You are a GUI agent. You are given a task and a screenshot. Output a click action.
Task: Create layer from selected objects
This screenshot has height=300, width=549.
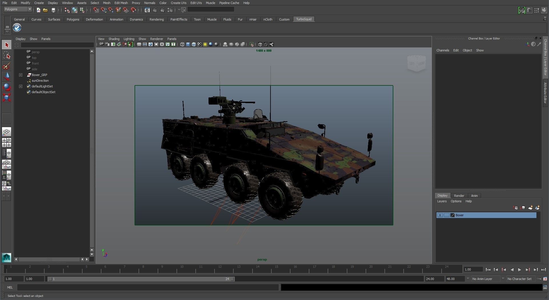pyautogui.click(x=537, y=208)
